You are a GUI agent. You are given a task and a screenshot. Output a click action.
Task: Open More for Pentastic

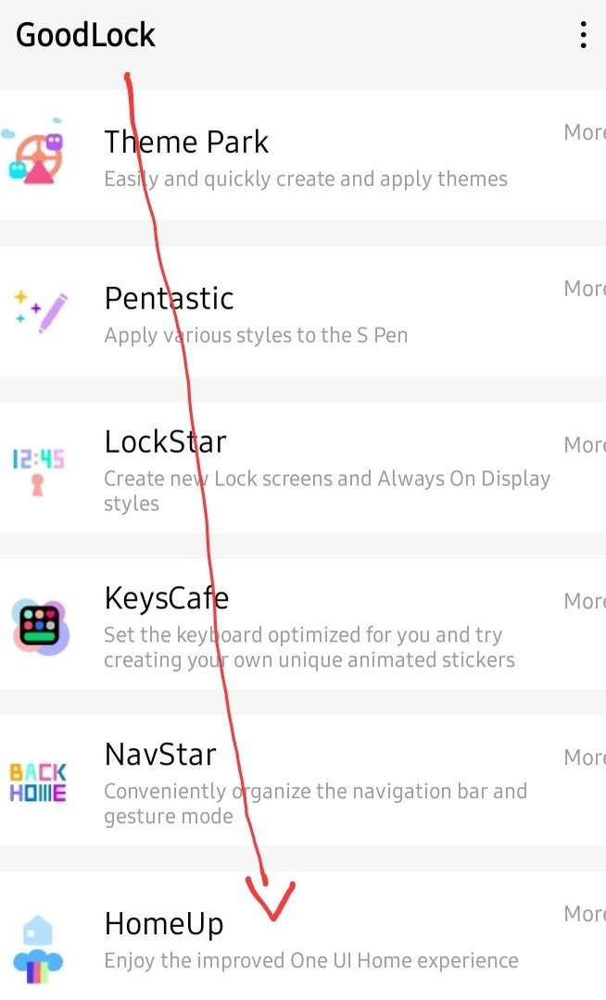(x=585, y=288)
